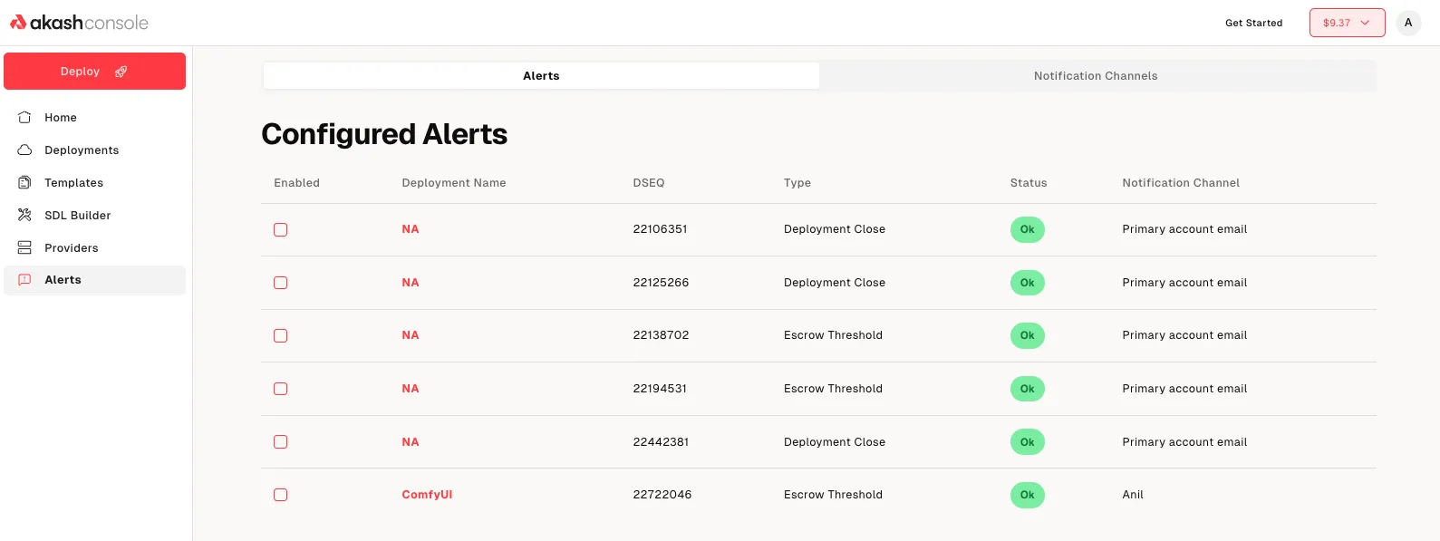The image size is (1440, 541).
Task: Enable the ComfyUI alert checkbox
Action: point(281,495)
